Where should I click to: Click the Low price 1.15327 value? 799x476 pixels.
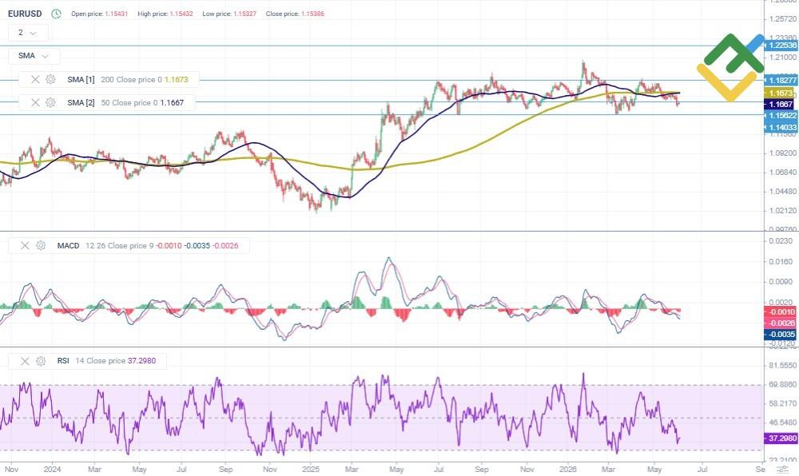[x=244, y=14]
